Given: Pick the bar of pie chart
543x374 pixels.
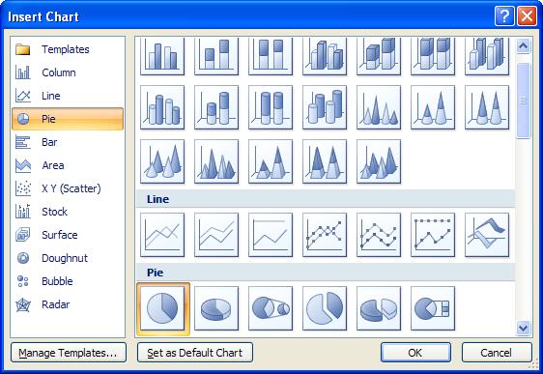Looking at the screenshot, I should [433, 308].
